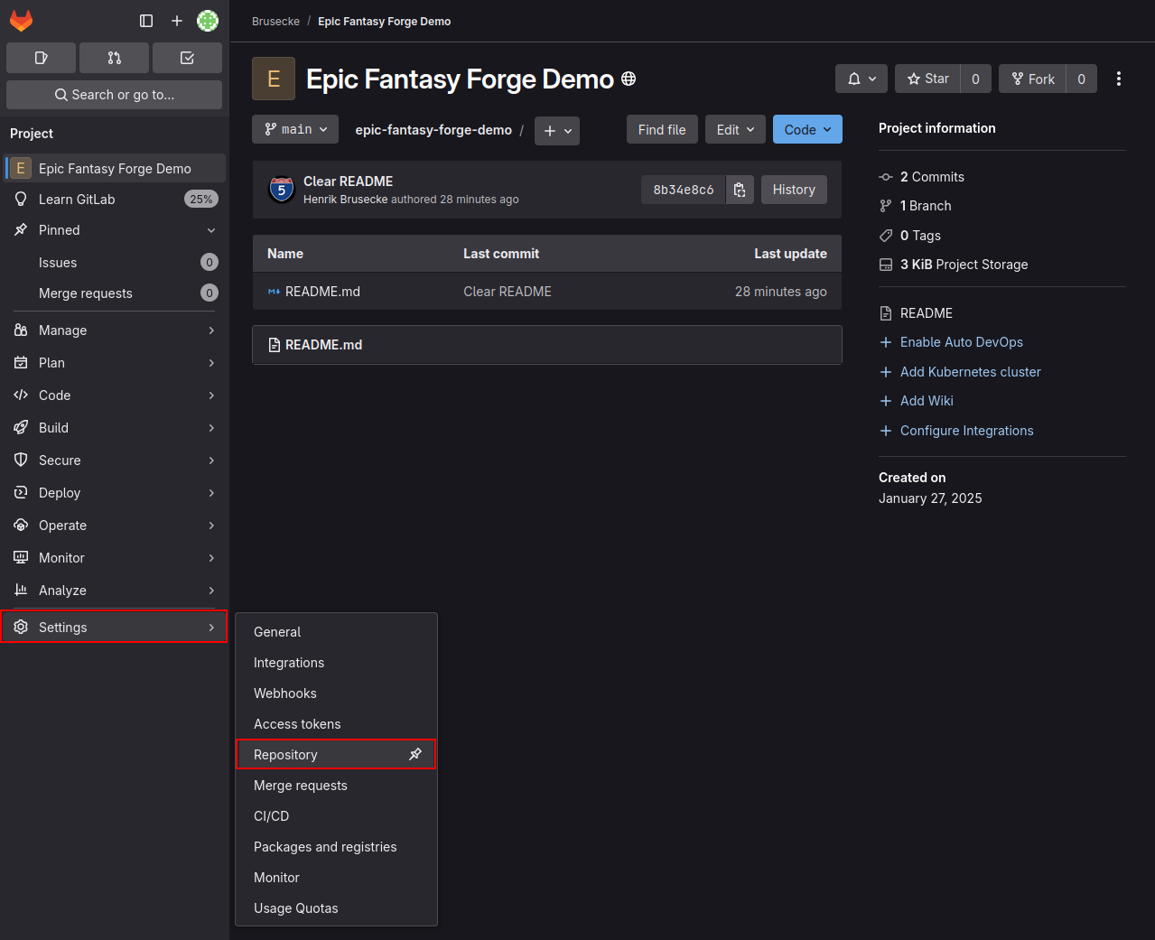Select Usage Quotas in Settings flyout
This screenshot has width=1155, height=940.
[x=336, y=908]
